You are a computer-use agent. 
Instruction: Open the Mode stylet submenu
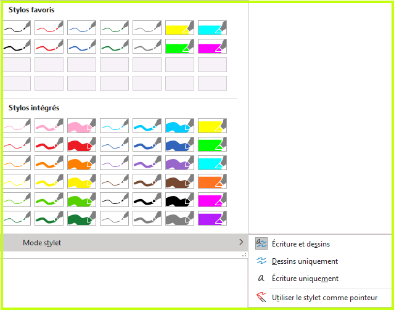tap(125, 243)
